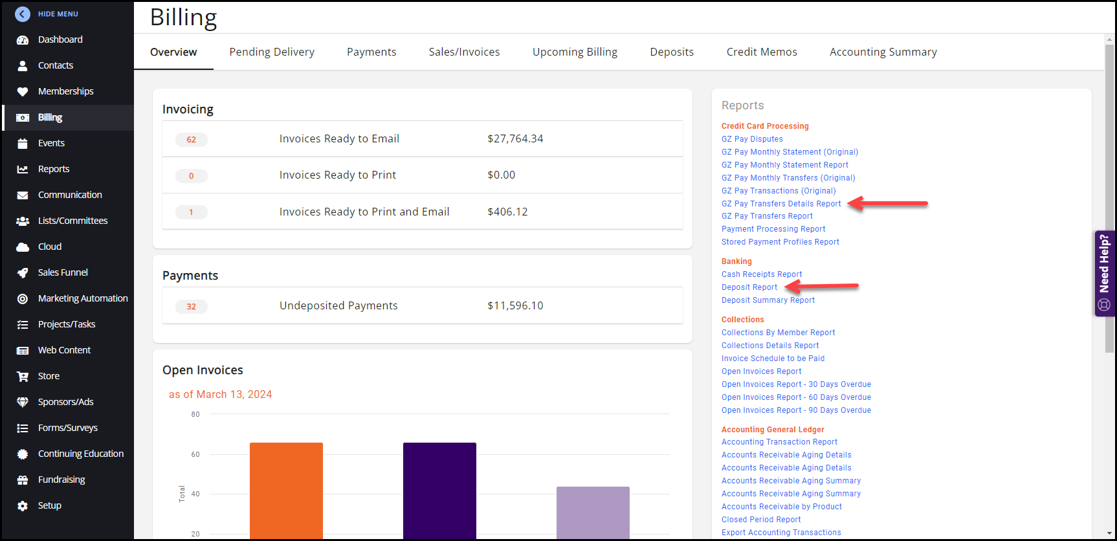
Task: Go to the Sales/Invoices tab
Action: click(464, 52)
